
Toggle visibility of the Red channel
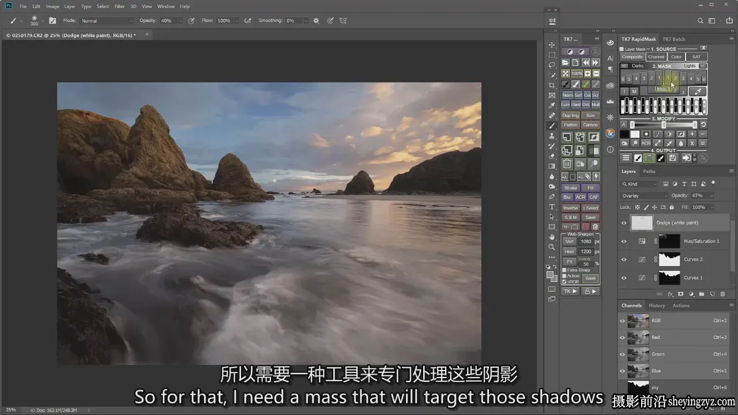point(622,338)
